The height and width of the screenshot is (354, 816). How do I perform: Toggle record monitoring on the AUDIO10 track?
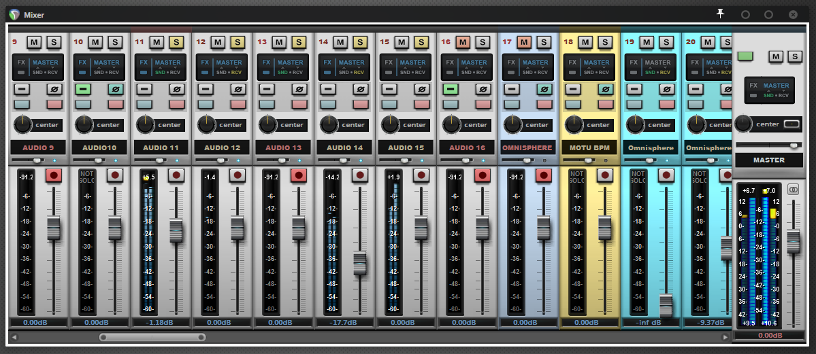tap(83, 90)
